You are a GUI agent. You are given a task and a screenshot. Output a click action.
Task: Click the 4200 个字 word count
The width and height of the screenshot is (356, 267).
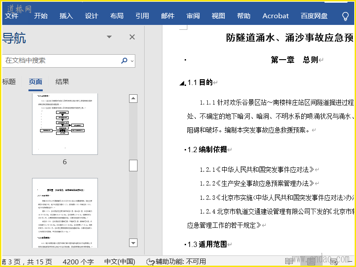tap(78, 262)
